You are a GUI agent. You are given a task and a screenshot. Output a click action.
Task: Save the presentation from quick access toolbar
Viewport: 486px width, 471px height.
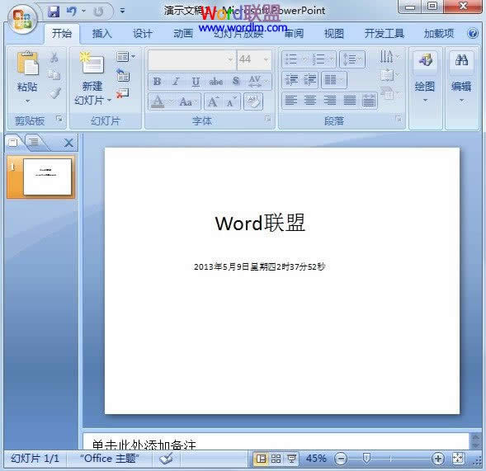pyautogui.click(x=54, y=12)
